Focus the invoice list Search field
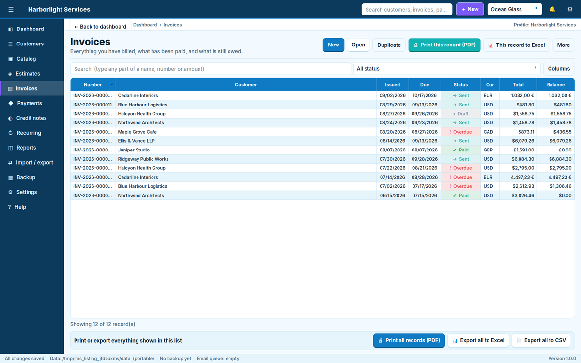 [x=211, y=69]
